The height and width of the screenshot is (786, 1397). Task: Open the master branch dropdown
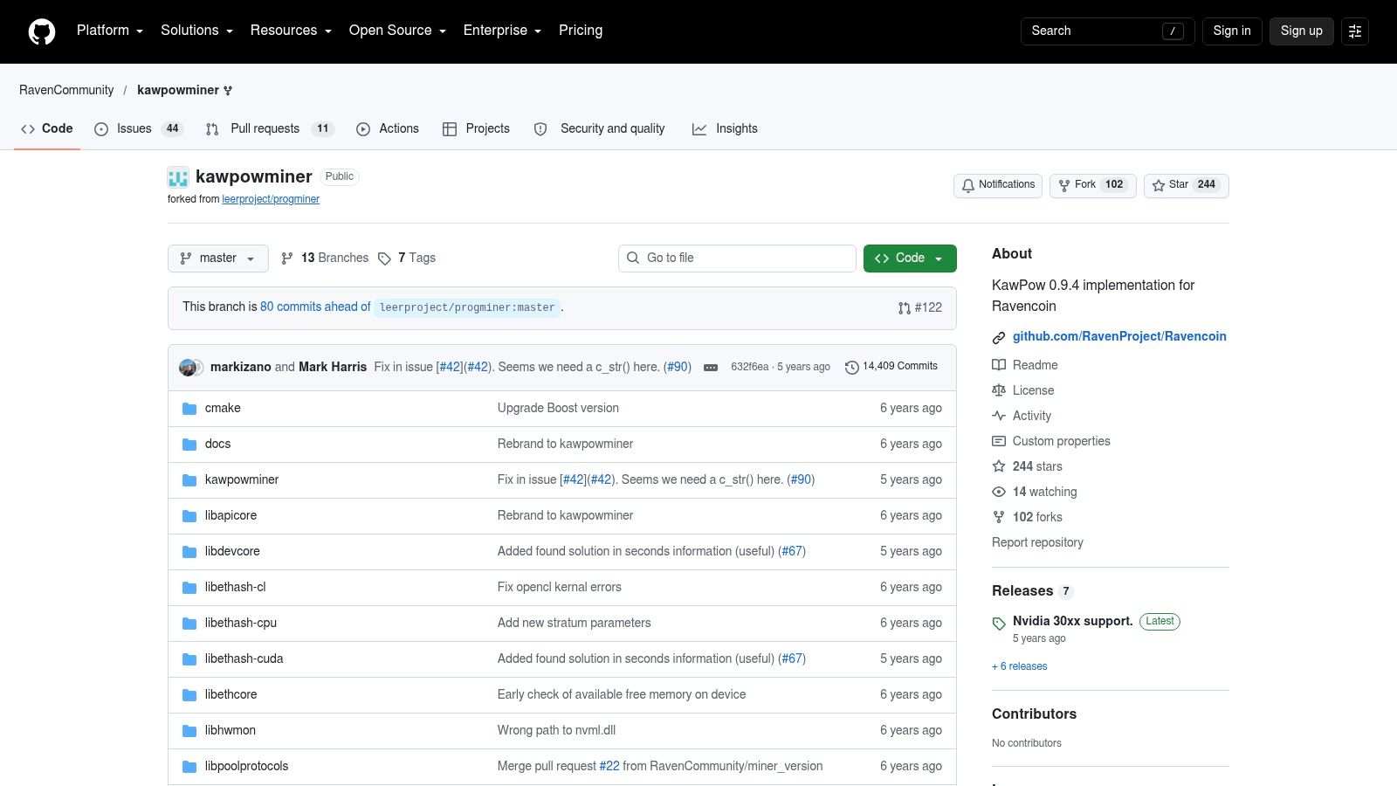(218, 259)
